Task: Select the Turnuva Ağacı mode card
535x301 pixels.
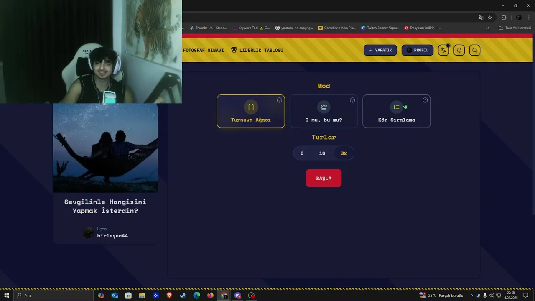Action: tap(251, 111)
